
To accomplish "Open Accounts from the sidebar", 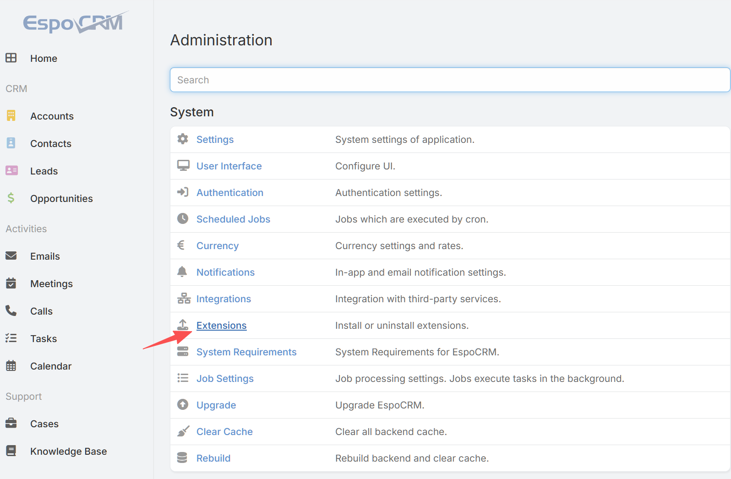I will [x=52, y=116].
